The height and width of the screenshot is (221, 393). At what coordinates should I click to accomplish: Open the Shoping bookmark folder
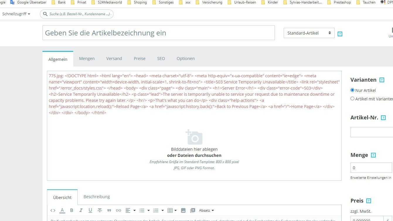[137, 2]
